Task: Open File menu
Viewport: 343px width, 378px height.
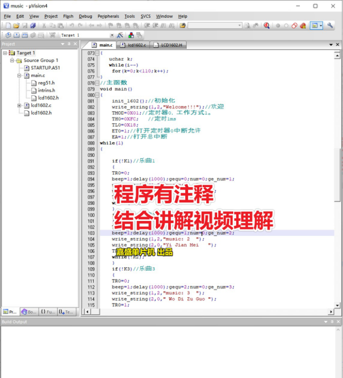Action: coord(7,16)
